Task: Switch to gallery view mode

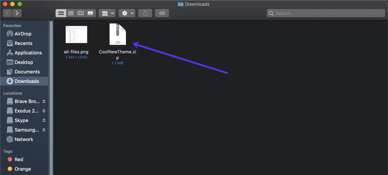Action: click(90, 13)
